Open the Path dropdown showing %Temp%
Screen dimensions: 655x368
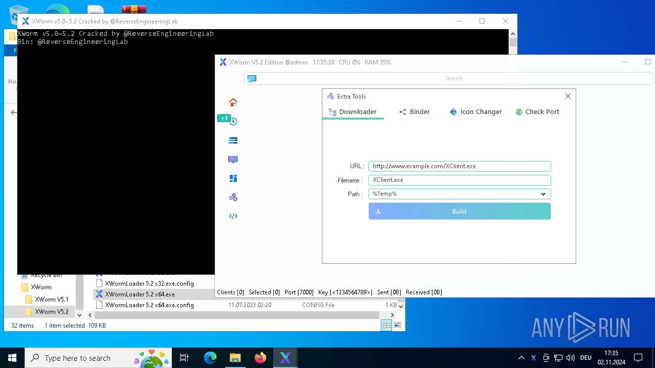pos(460,194)
